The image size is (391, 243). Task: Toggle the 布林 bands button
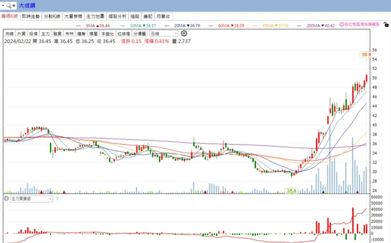[70, 34]
